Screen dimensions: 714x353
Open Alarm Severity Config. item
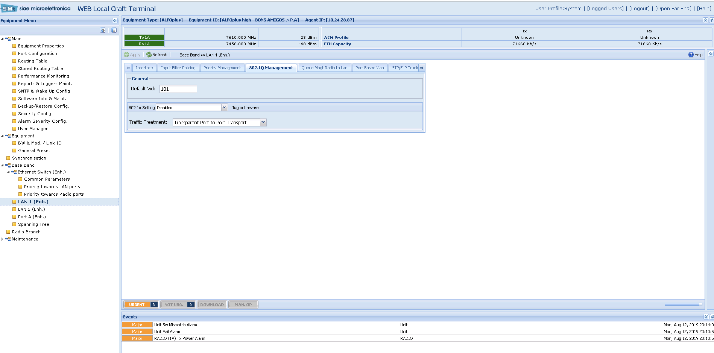[x=43, y=121]
